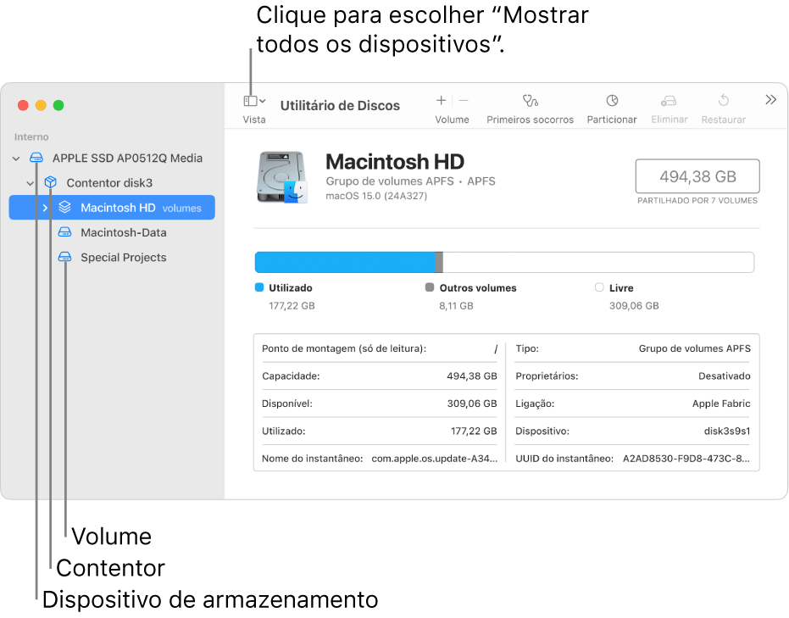The image size is (789, 618).
Task: Select APPLE SSD AP0512Q Media in sidebar
Action: (127, 158)
